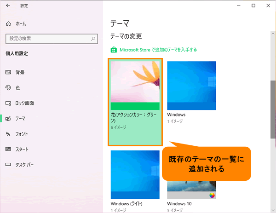
Task: Click the vertical scrollbar thumb
Action: click(273, 109)
